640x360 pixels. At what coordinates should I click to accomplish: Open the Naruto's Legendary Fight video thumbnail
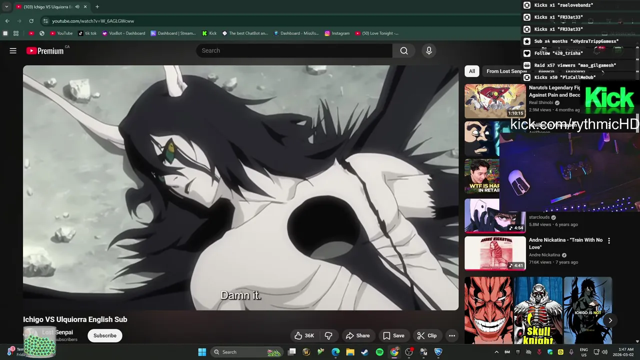495,101
